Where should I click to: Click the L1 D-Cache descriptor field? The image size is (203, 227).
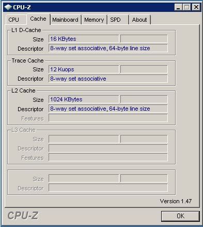108,48
